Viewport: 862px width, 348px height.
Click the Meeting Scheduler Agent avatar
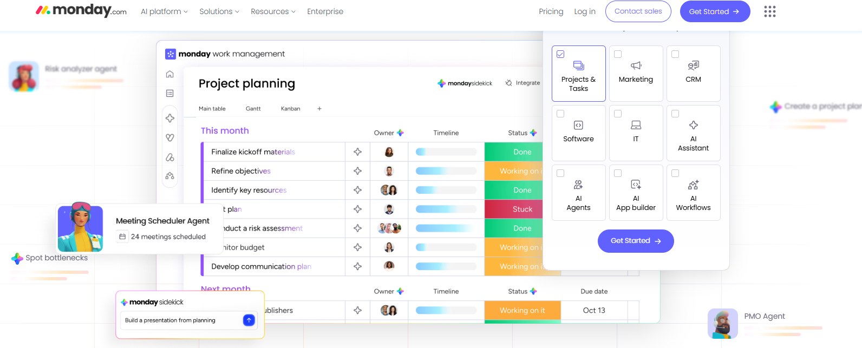pos(80,227)
